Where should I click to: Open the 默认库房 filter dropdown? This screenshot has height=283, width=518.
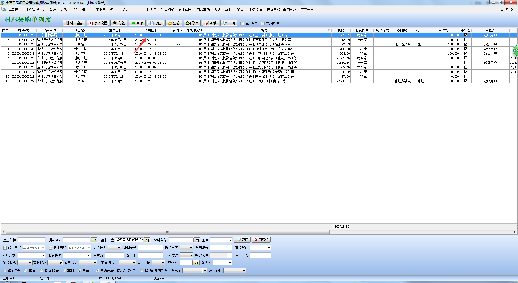pos(88,255)
